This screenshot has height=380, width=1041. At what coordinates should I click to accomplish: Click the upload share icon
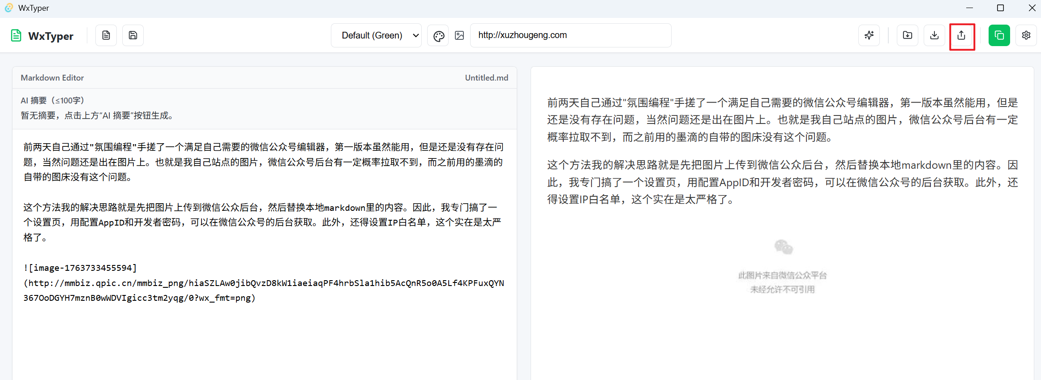click(961, 36)
